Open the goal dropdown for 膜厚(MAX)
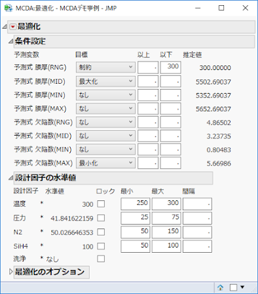The height and width of the screenshot is (294, 258). (105, 109)
